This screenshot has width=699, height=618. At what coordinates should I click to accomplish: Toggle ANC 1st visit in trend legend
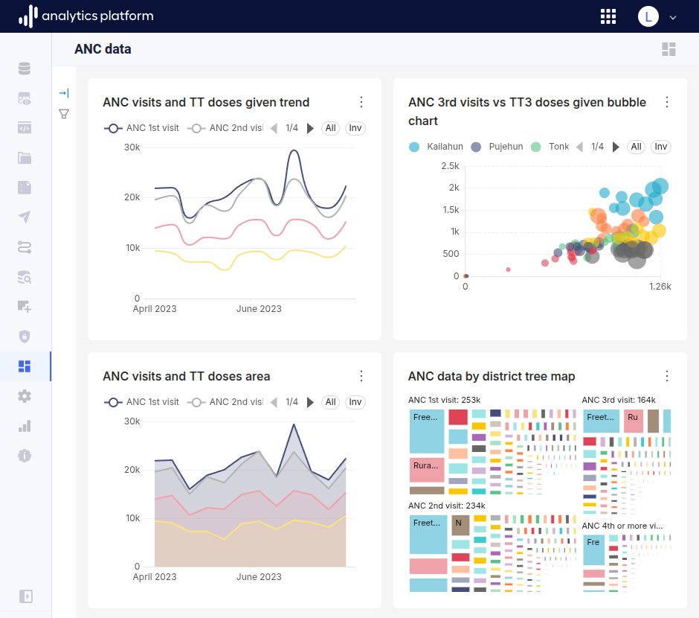click(141, 128)
